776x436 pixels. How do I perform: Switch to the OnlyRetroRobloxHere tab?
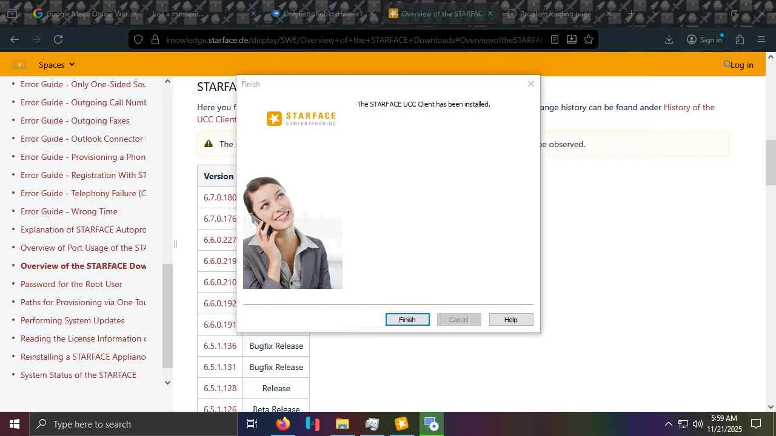(x=322, y=13)
